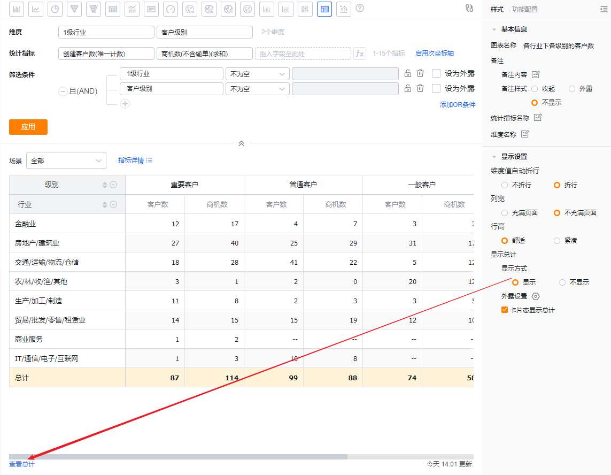Sort the 行业 header with sort arrows

[x=104, y=204]
